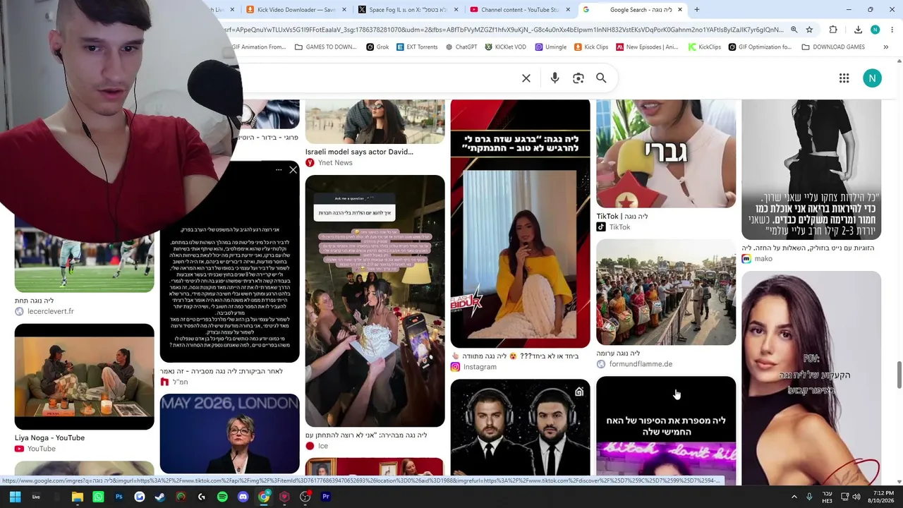Open the Chrome profile button in toolbar

(x=875, y=30)
